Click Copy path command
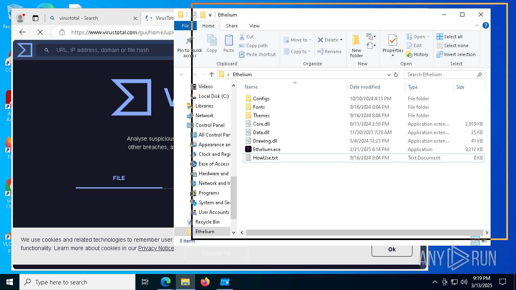The image size is (516, 290). (x=253, y=46)
